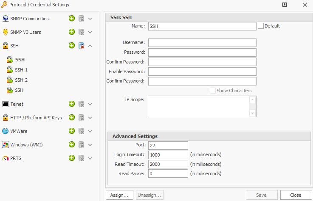This screenshot has width=313, height=201.
Task: Add a new SNMP Communities credential
Action: click(72, 19)
